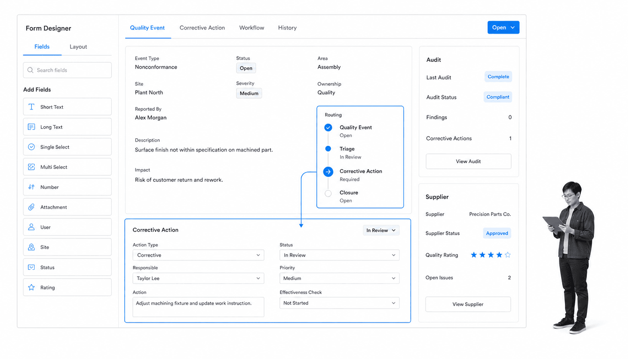The width and height of the screenshot is (628, 359).
Task: Switch to the Corrective Action tab
Action: (202, 28)
